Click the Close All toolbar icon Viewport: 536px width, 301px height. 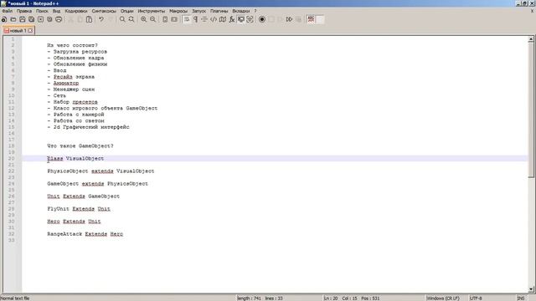click(x=49, y=19)
